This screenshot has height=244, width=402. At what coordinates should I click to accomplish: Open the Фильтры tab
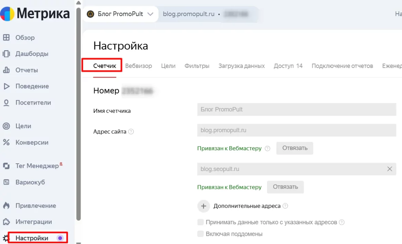tap(197, 66)
